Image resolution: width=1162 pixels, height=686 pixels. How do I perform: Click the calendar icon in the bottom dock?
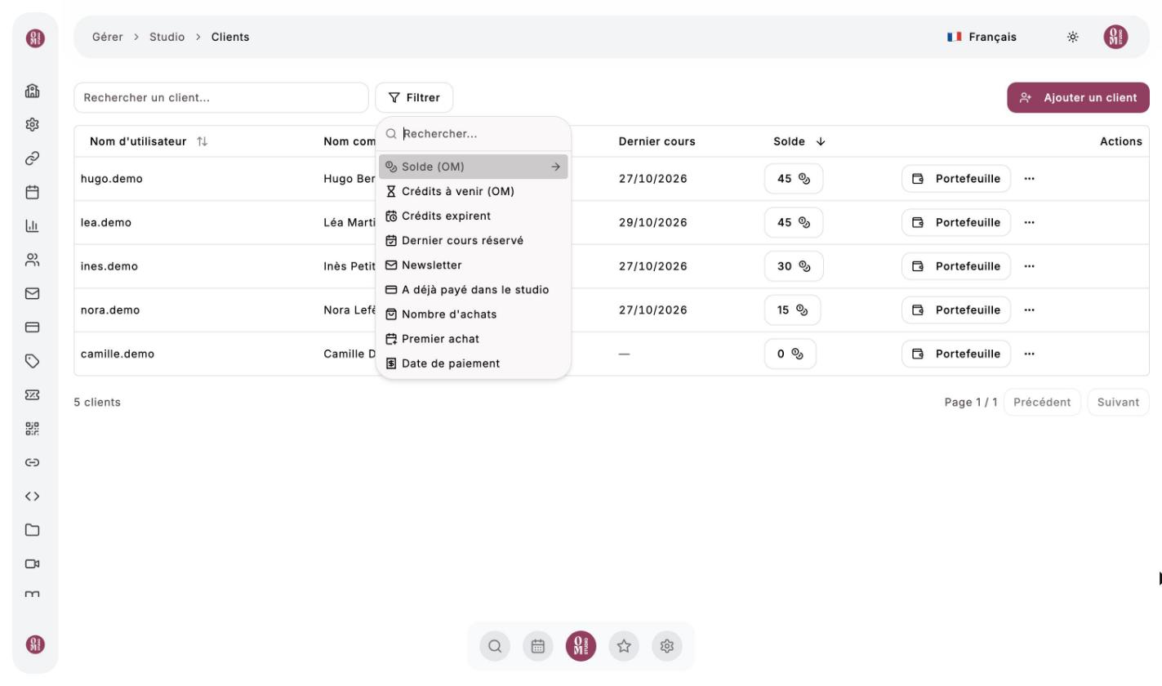tap(537, 646)
